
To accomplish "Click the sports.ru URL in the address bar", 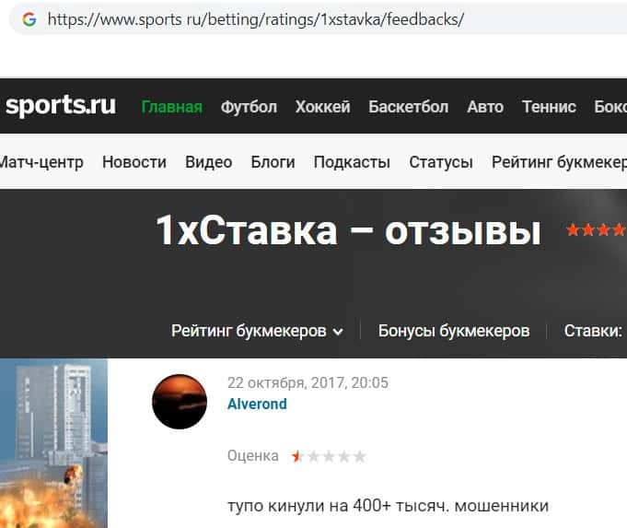I will [256, 19].
